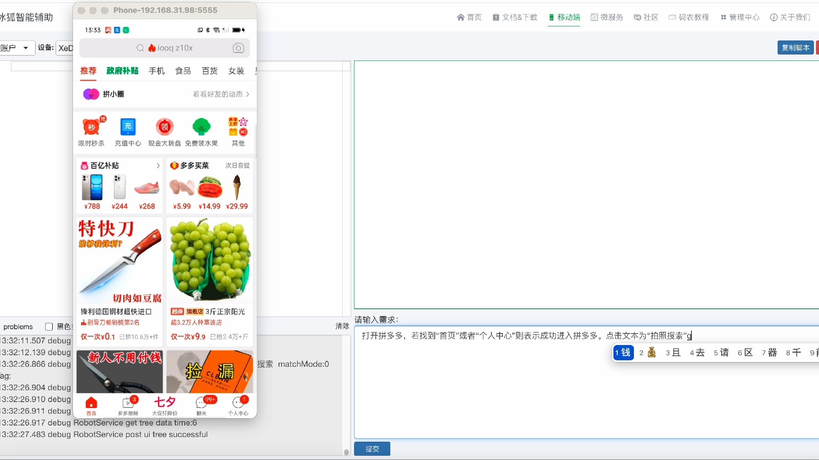Choose IME candidate 2 money bag emoji

(x=648, y=353)
